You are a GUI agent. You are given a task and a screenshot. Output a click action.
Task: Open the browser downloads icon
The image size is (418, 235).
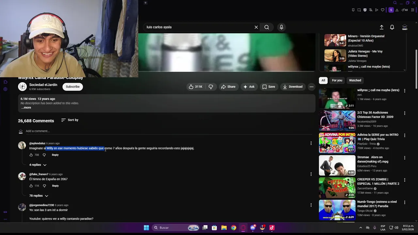(397, 10)
